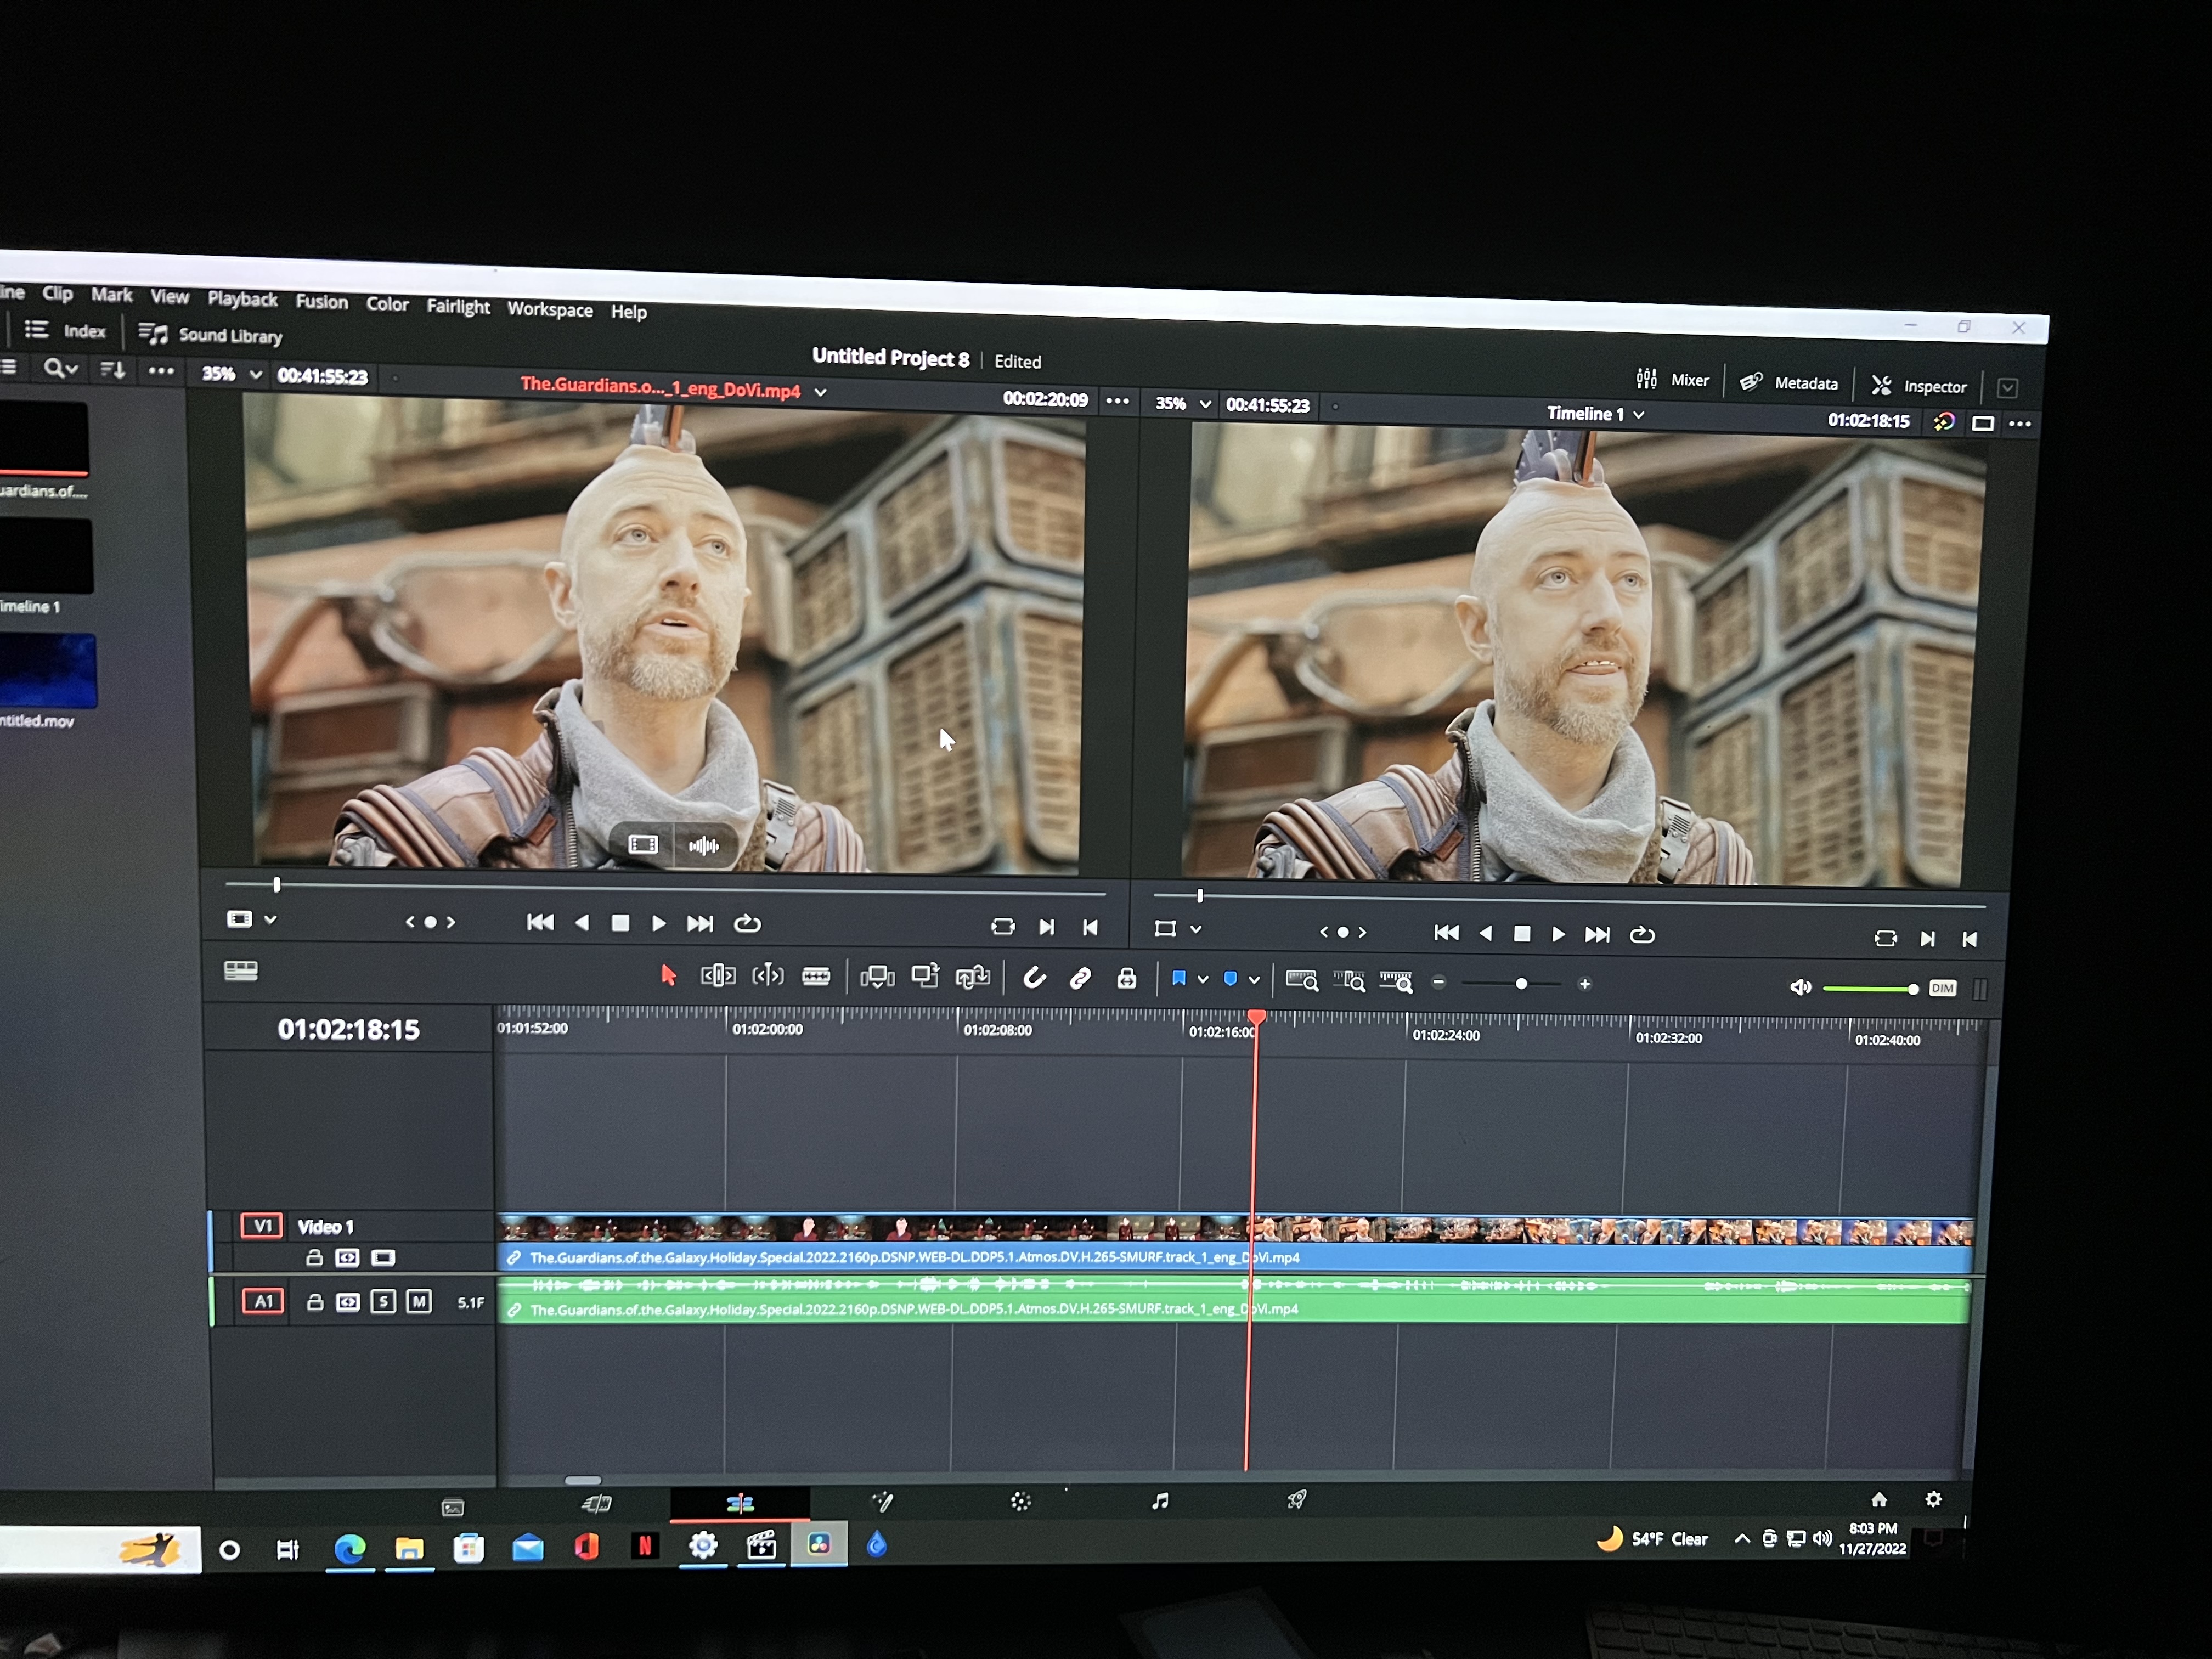
Task: Switch to the Fusion page icon
Action: coord(883,1501)
